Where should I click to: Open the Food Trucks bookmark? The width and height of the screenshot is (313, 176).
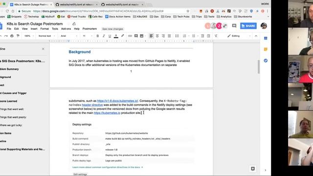pos(76,17)
